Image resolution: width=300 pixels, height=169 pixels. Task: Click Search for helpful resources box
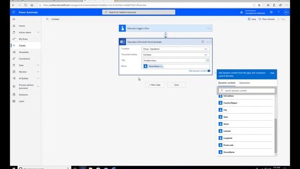pos(139,12)
